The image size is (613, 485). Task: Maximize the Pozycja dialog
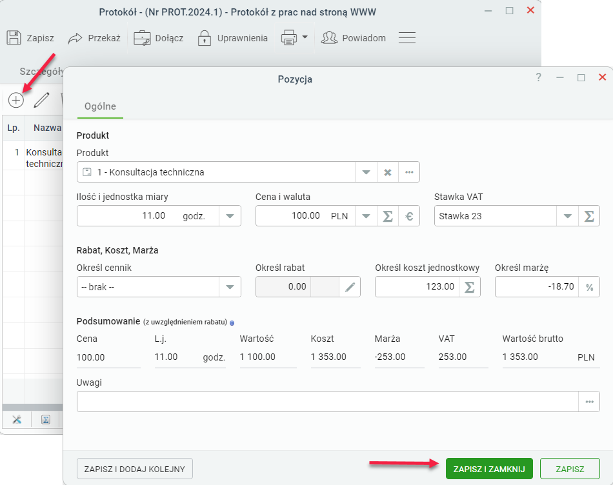(581, 78)
